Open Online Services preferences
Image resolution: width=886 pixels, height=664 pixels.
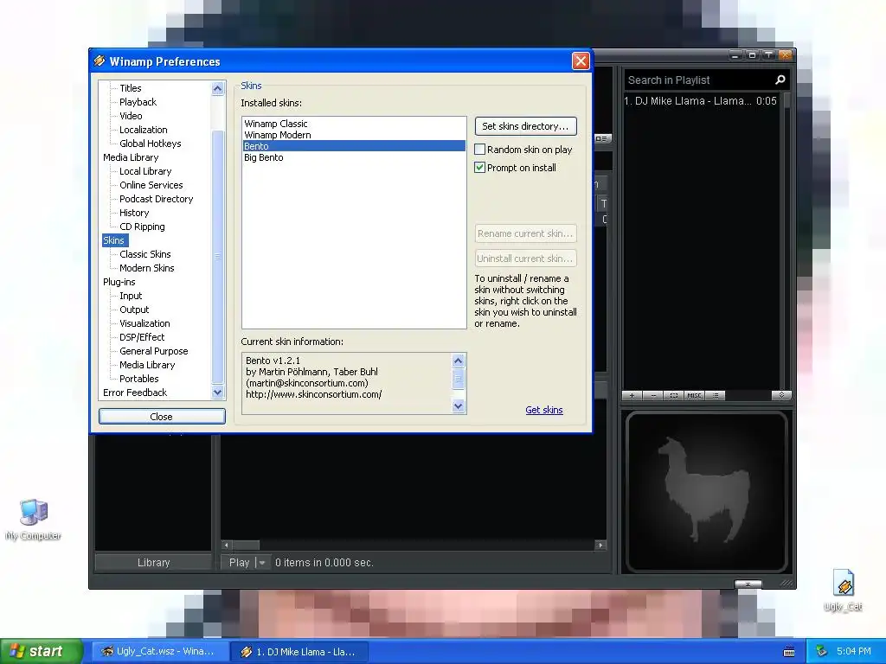pos(151,185)
